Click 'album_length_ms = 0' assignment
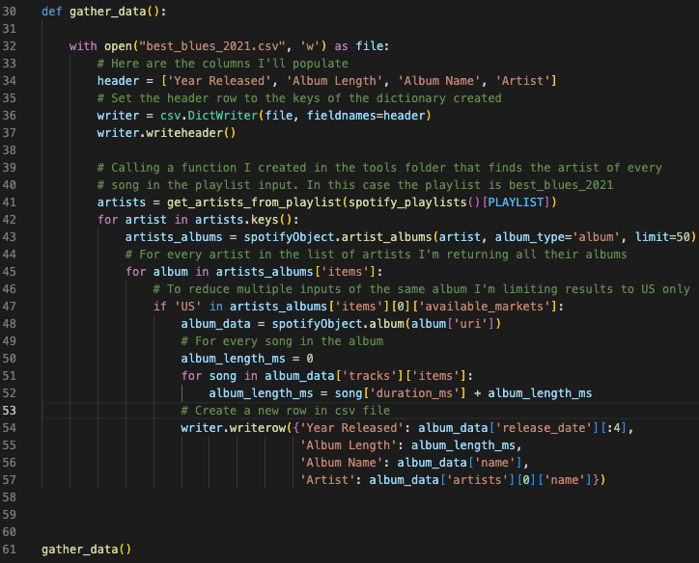This screenshot has width=699, height=563. (247, 359)
